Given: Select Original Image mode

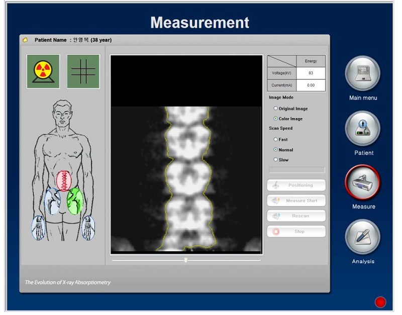Looking at the screenshot, I should [x=275, y=109].
